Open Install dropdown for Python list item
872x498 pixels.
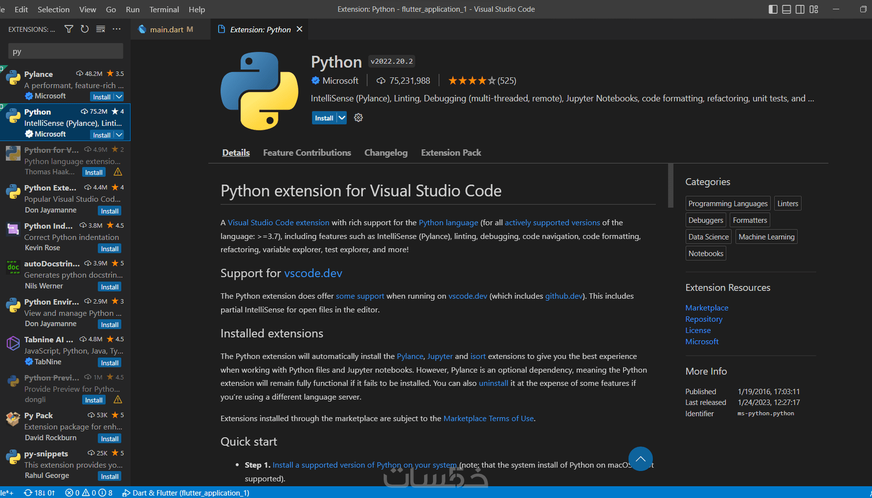click(119, 135)
